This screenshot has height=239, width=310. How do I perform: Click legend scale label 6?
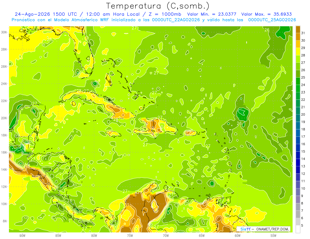[x=302, y=218]
